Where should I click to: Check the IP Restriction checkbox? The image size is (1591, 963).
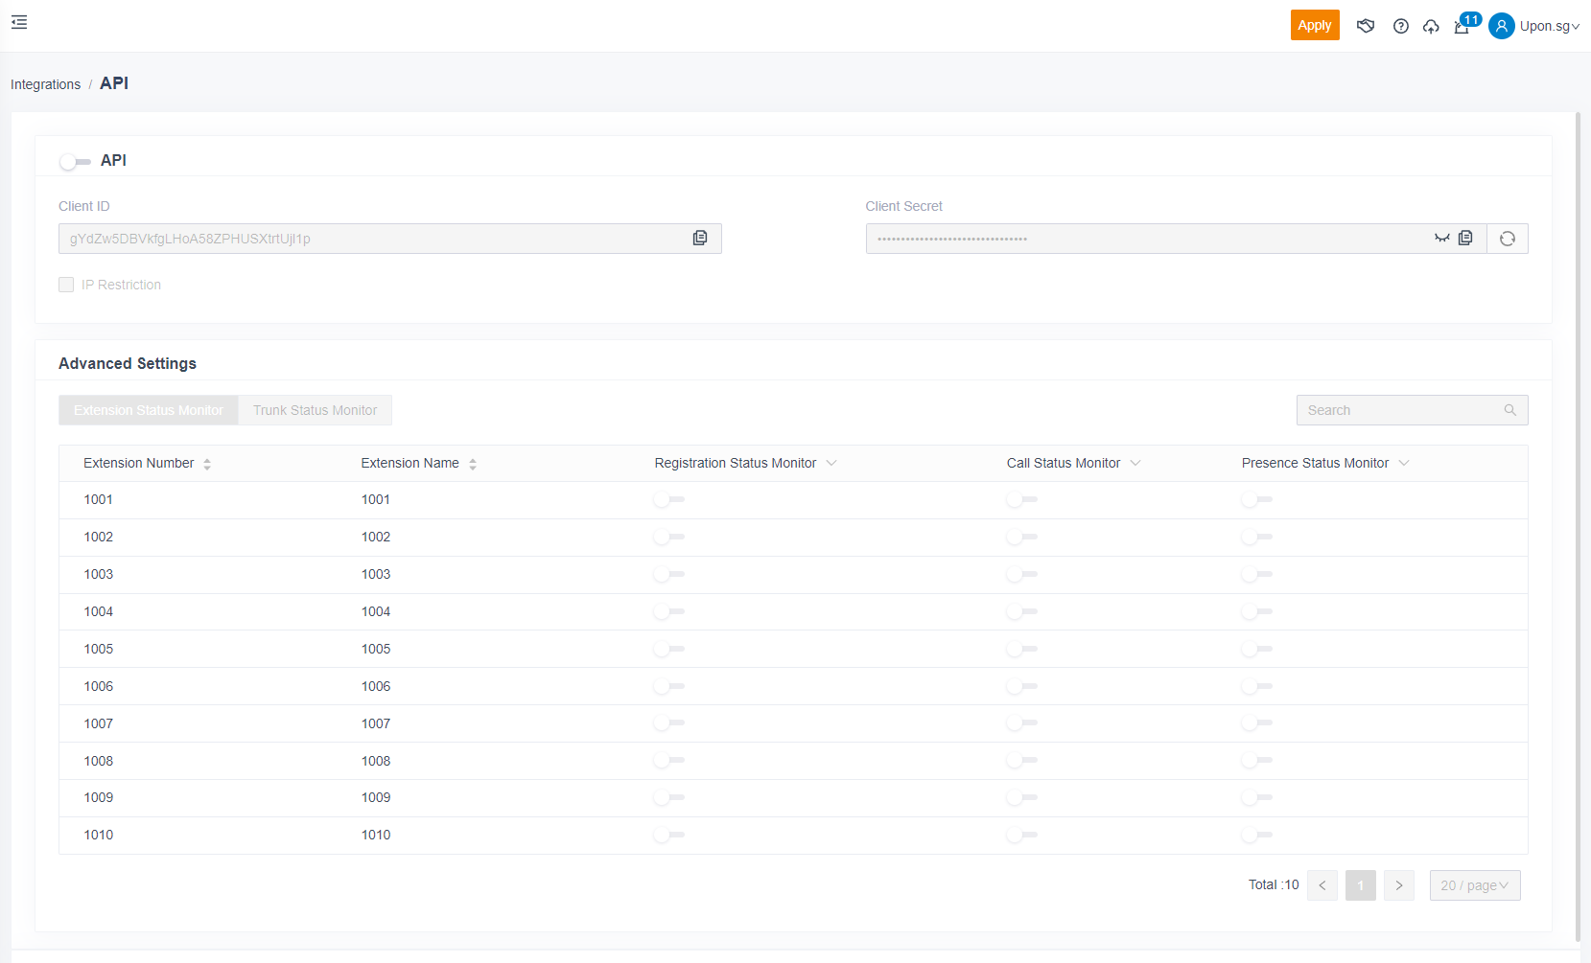click(66, 285)
